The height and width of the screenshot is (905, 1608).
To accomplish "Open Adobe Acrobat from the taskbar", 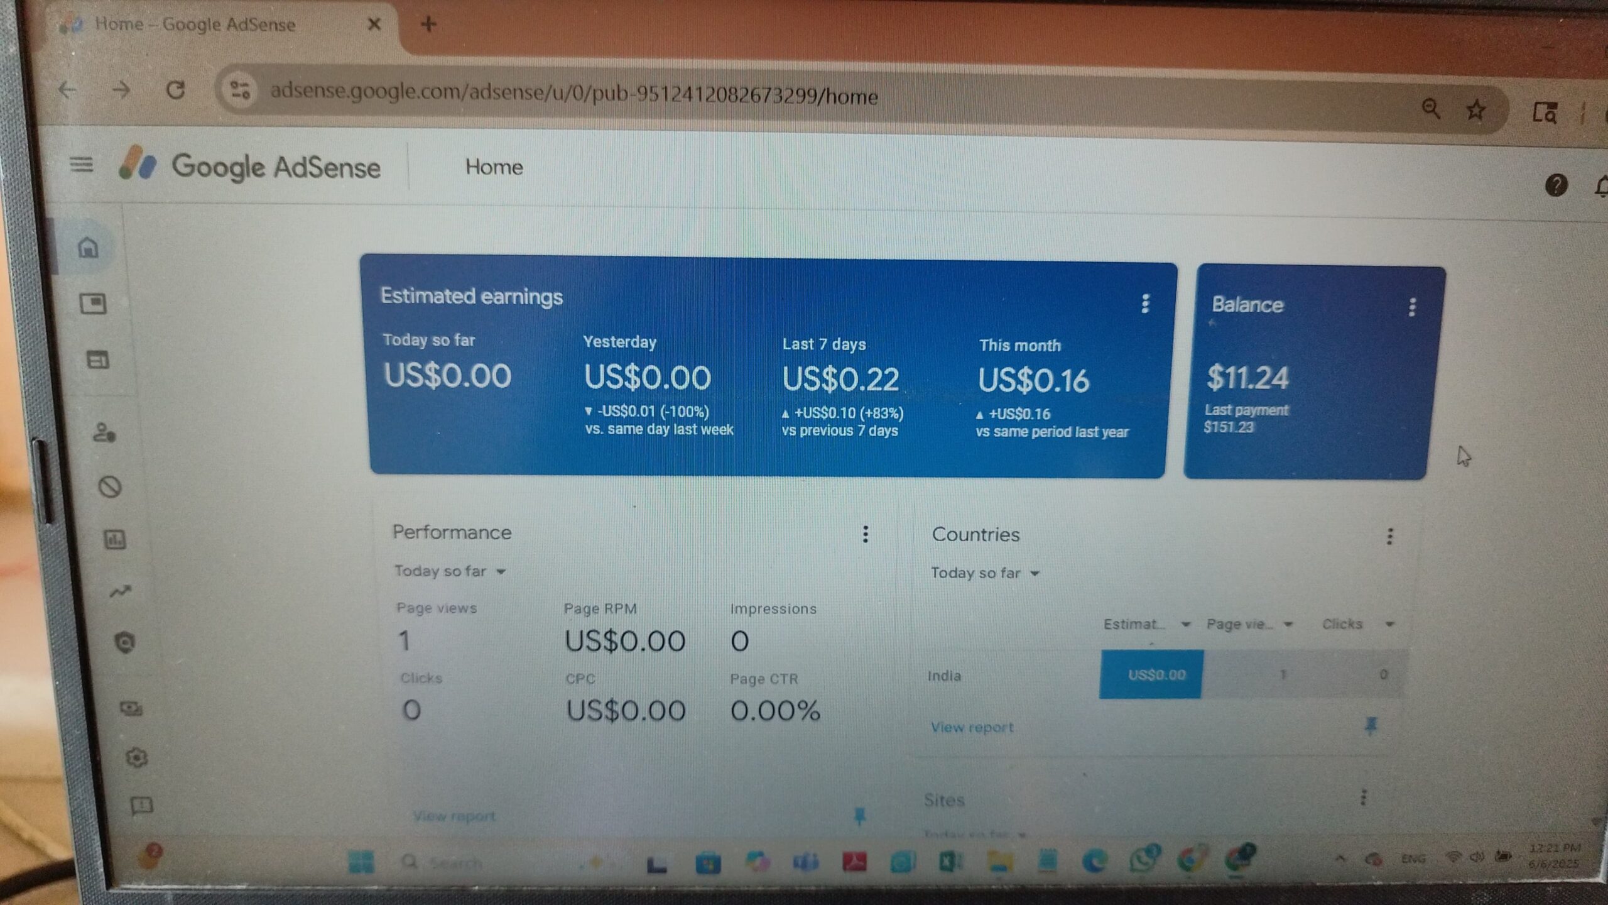I will 854,862.
